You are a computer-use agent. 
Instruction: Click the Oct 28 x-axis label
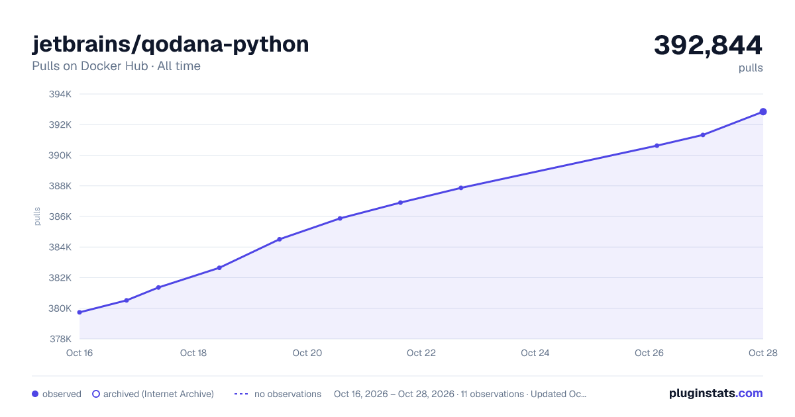[762, 353]
